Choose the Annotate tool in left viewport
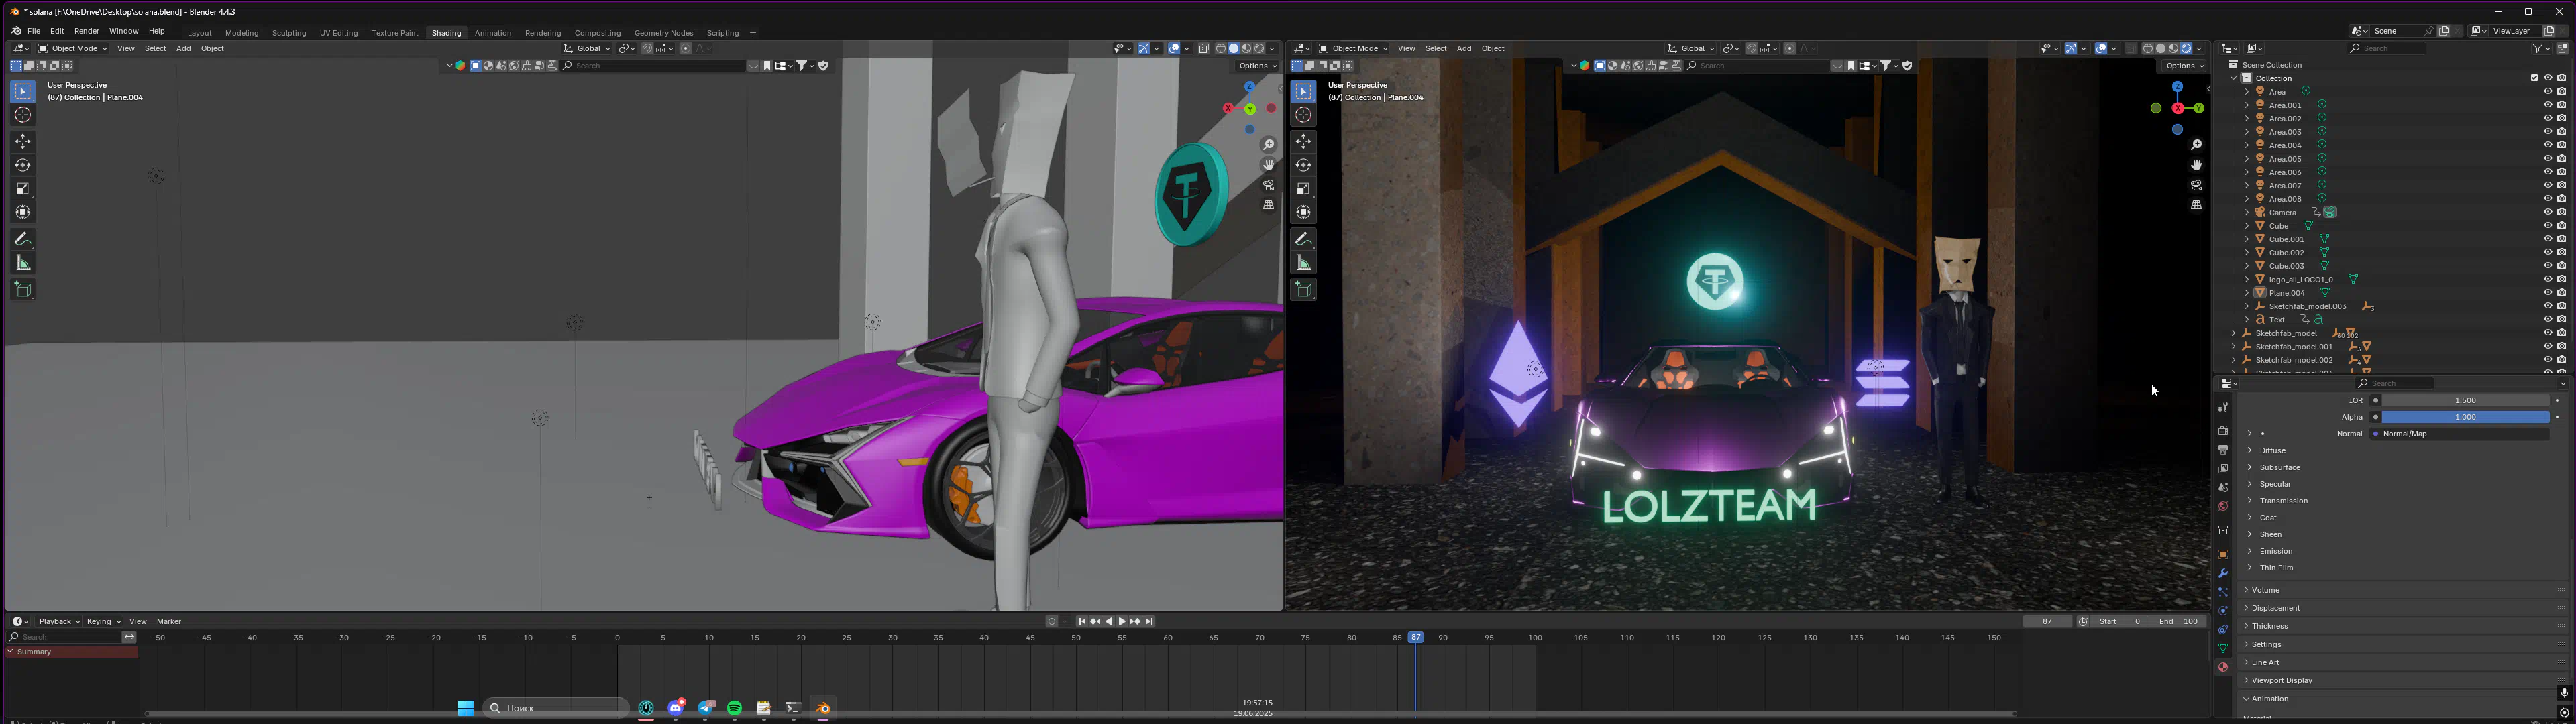Image resolution: width=2576 pixels, height=724 pixels. (x=23, y=239)
